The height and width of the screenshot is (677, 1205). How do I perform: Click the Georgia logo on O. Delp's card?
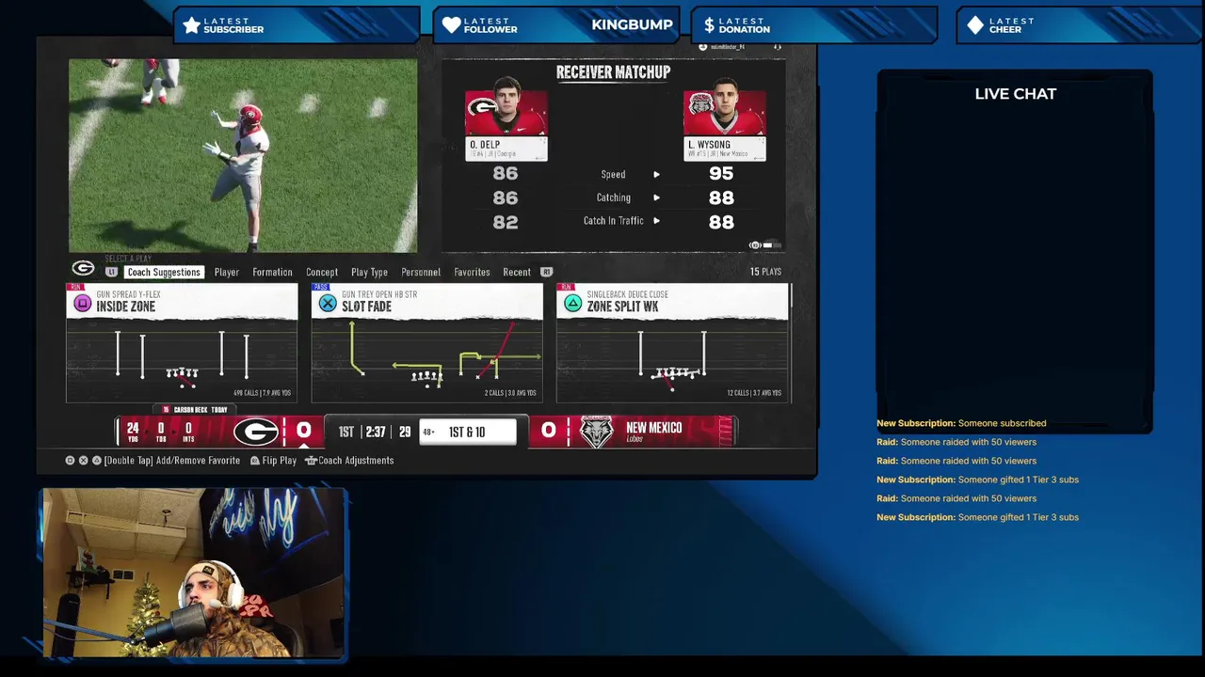click(x=483, y=107)
